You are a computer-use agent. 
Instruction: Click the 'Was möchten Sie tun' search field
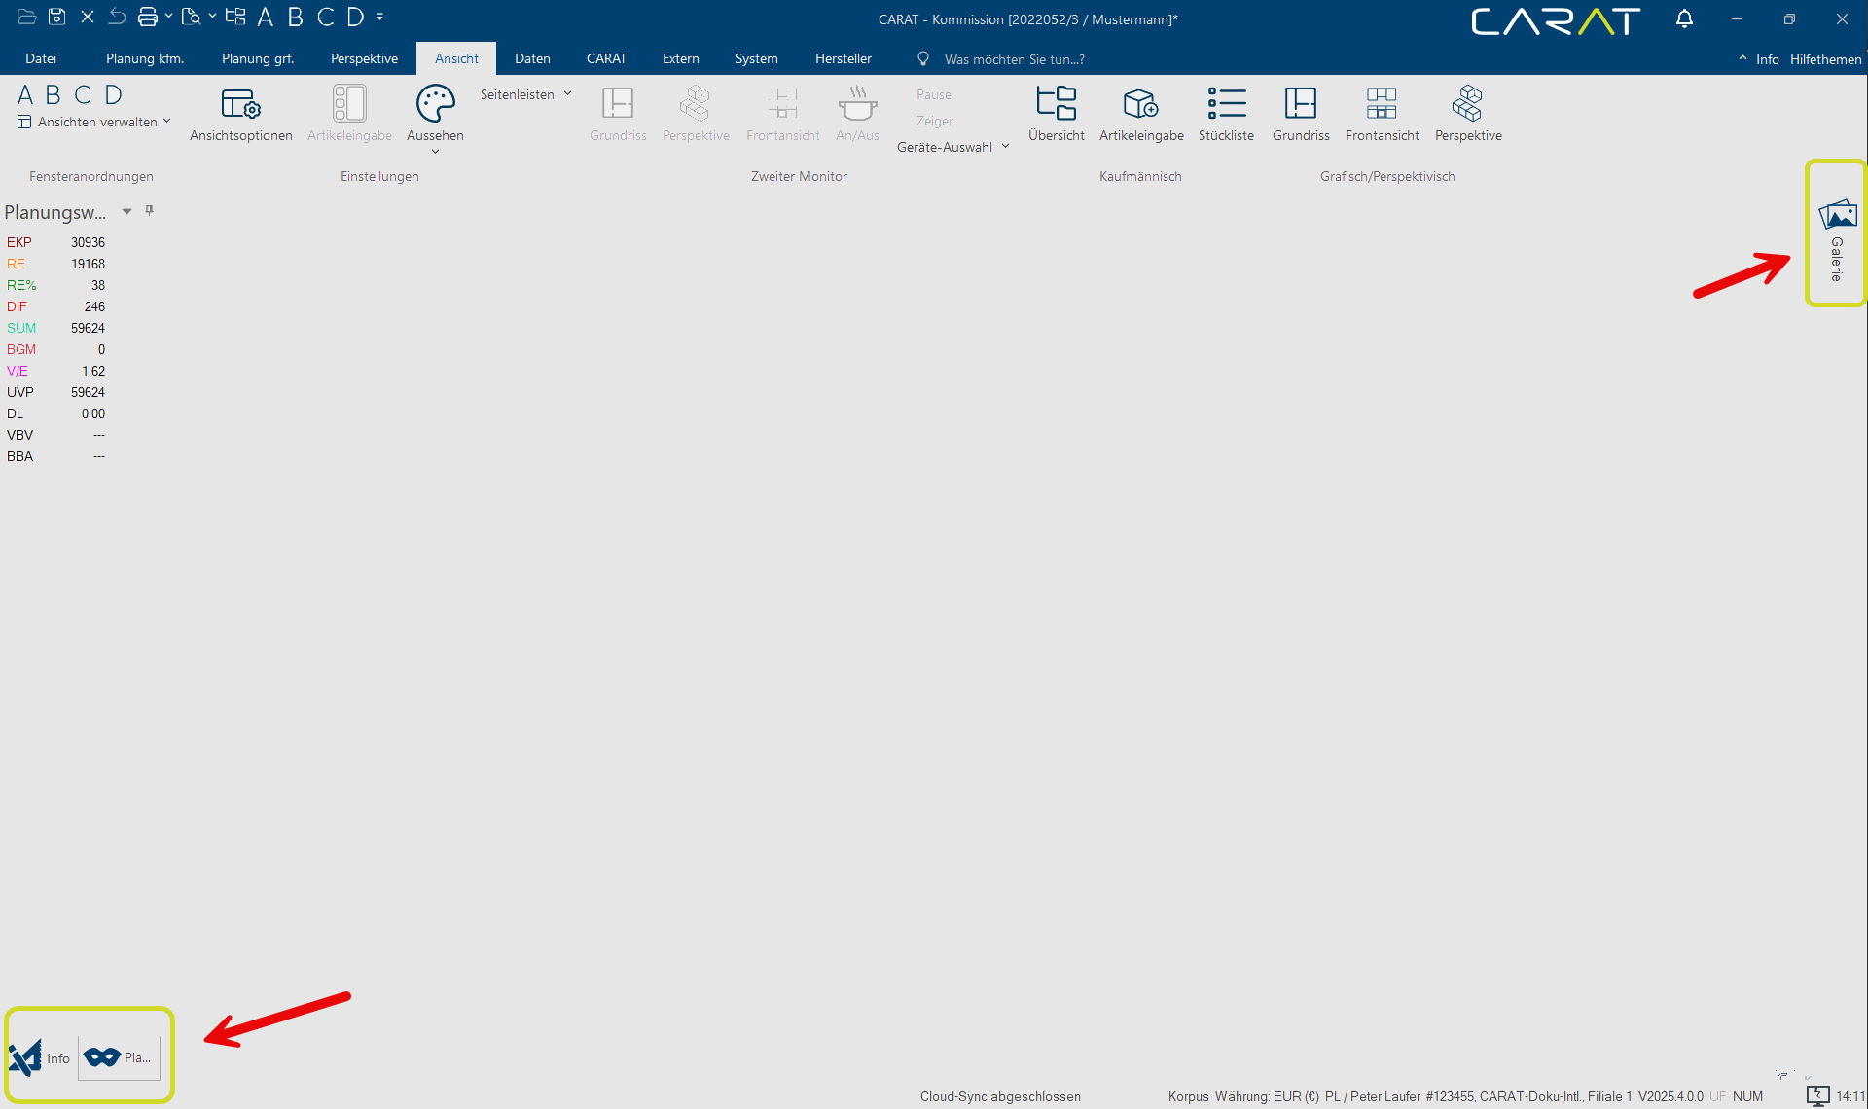(x=1013, y=59)
